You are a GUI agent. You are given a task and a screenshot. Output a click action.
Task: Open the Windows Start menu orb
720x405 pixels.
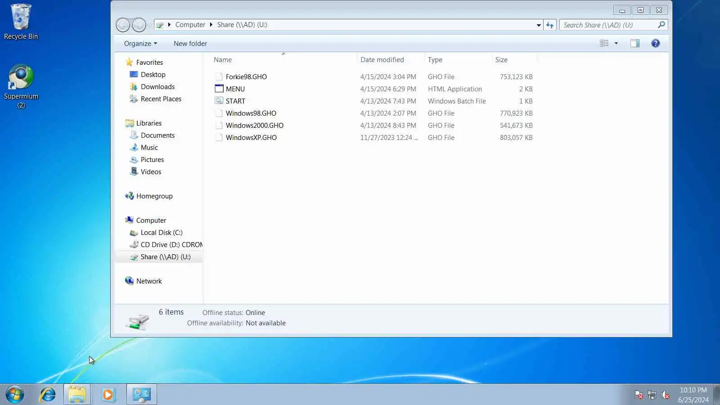point(15,394)
